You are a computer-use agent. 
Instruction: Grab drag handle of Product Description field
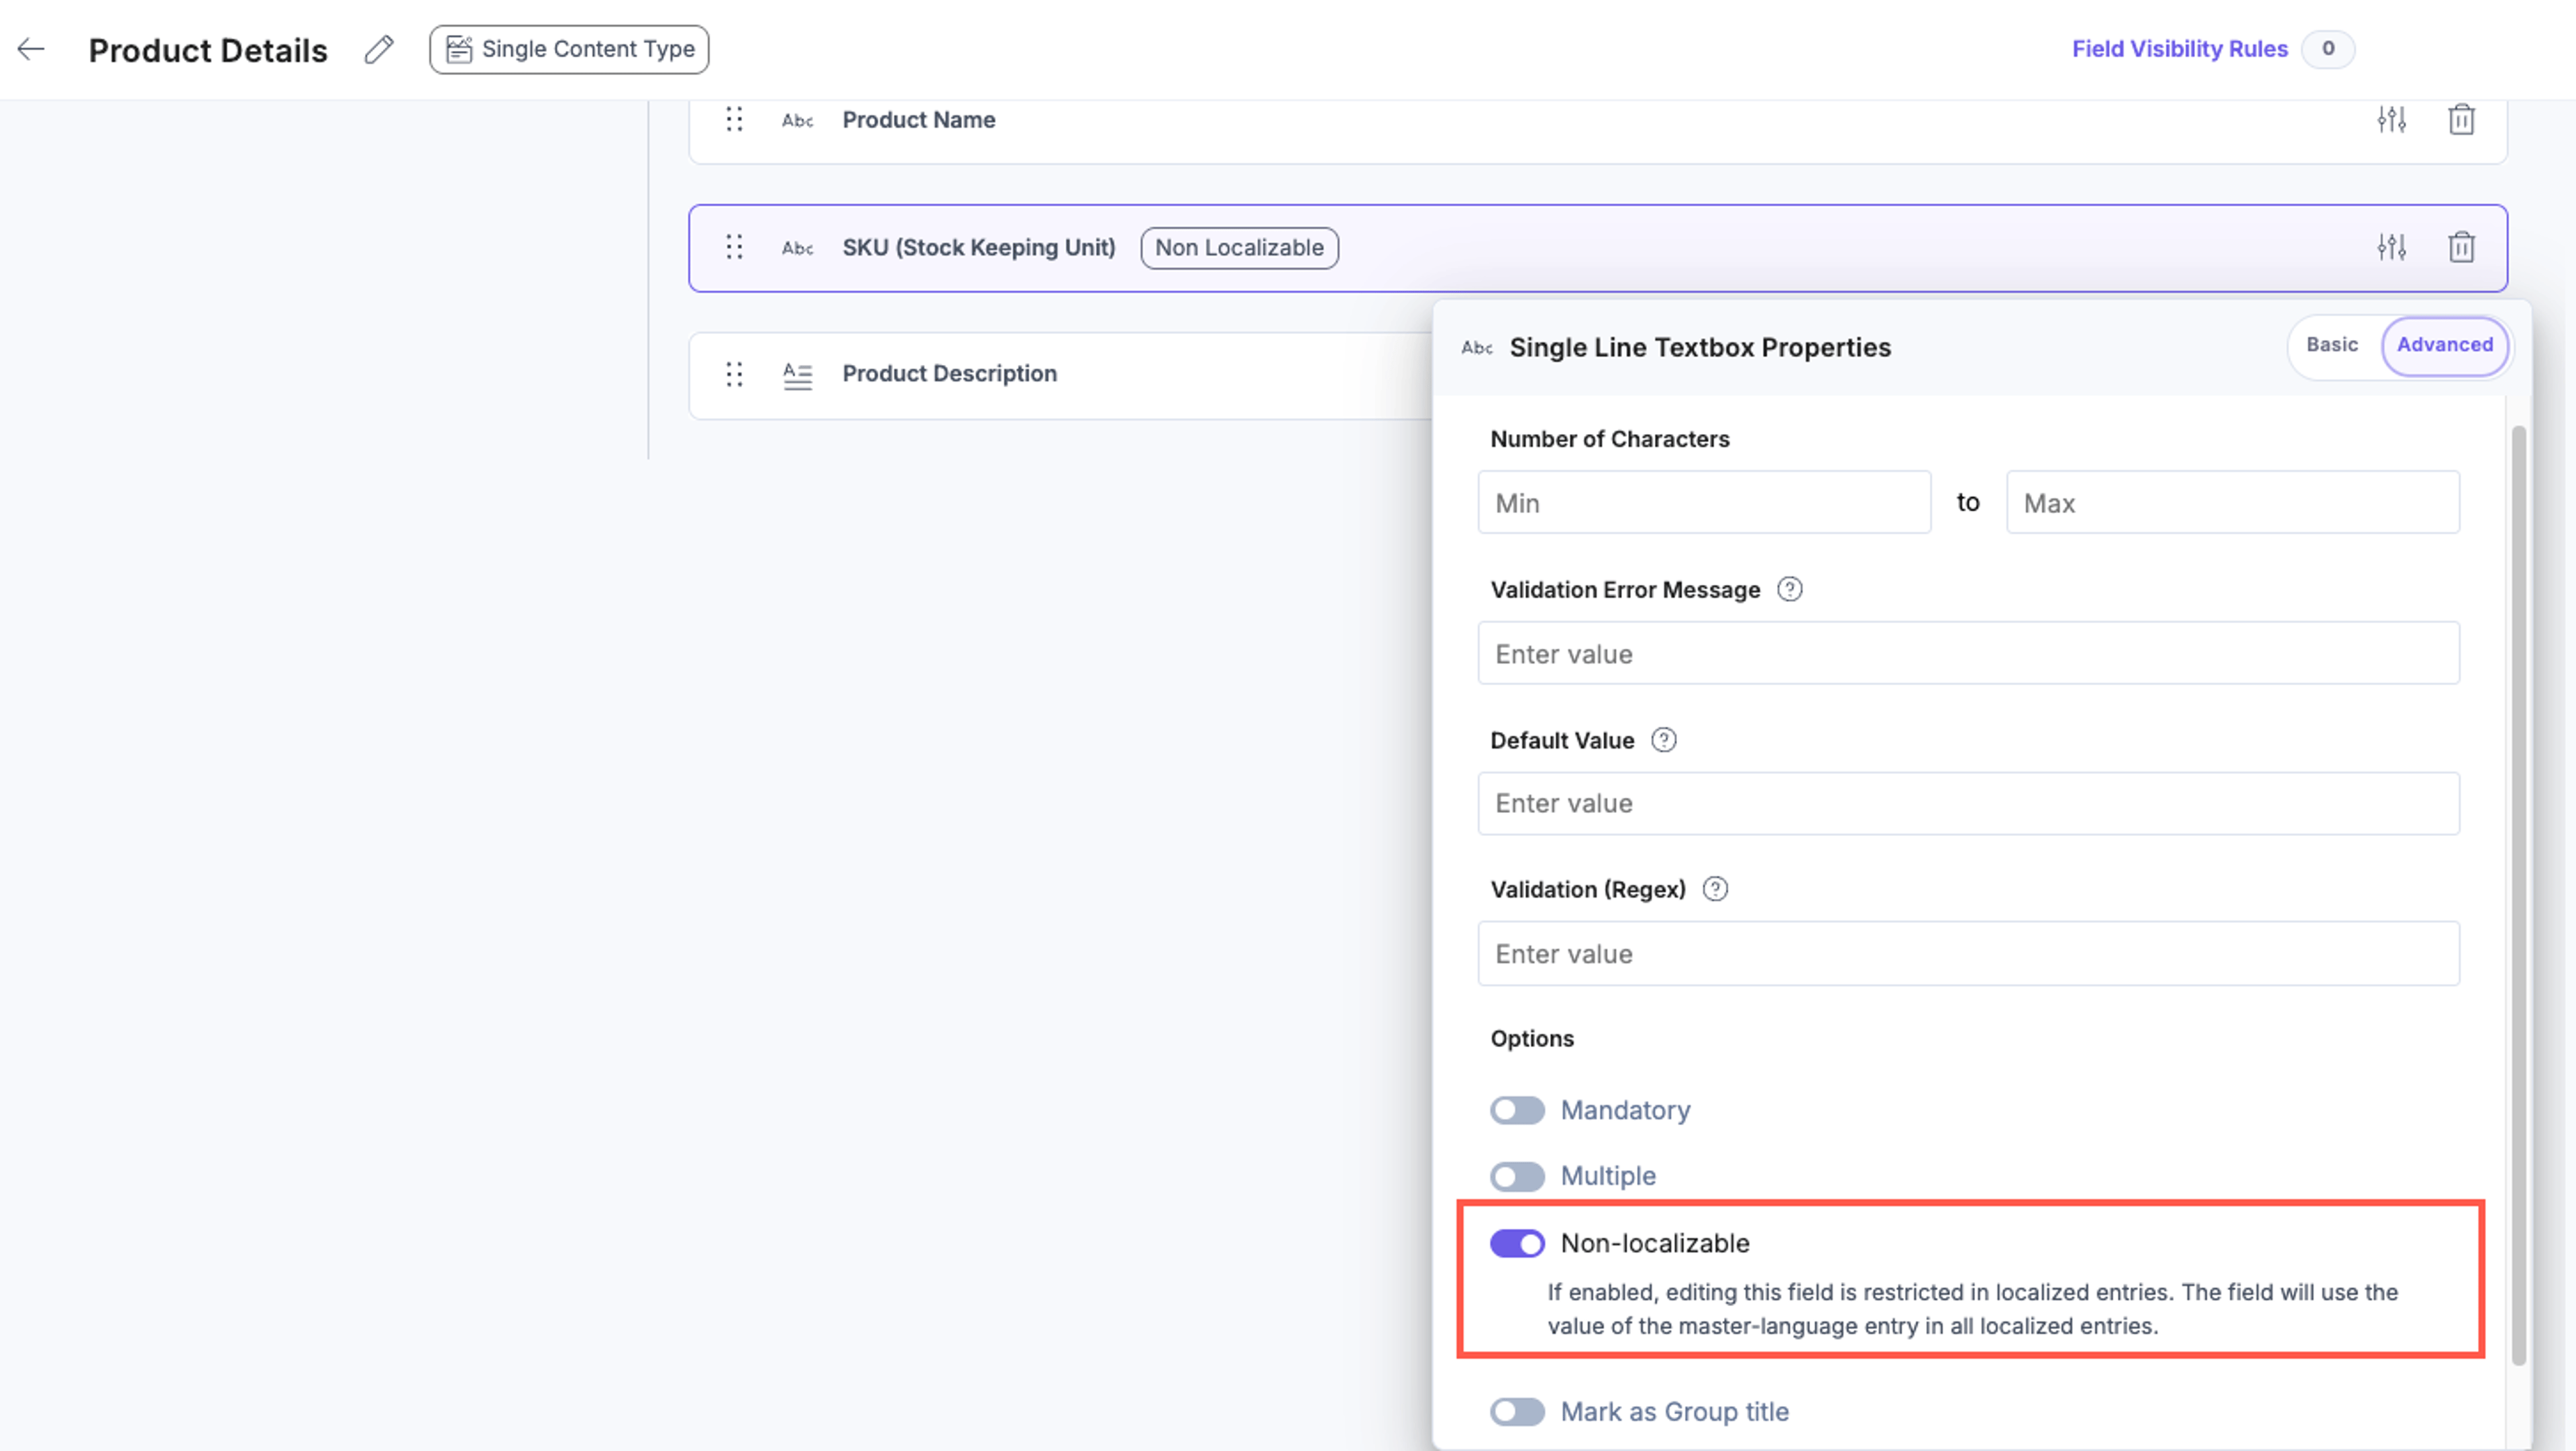(734, 374)
